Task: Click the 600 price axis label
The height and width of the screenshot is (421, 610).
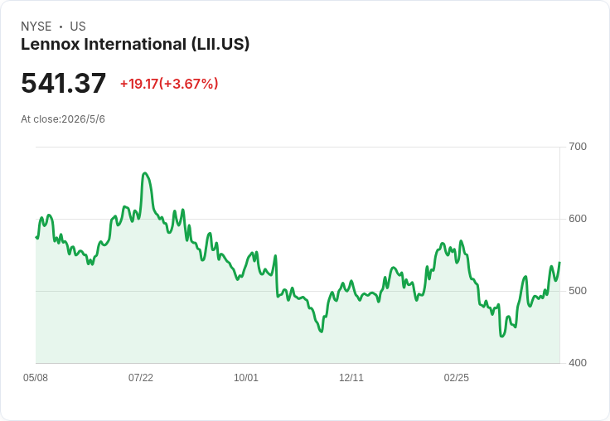Action: tap(578, 219)
